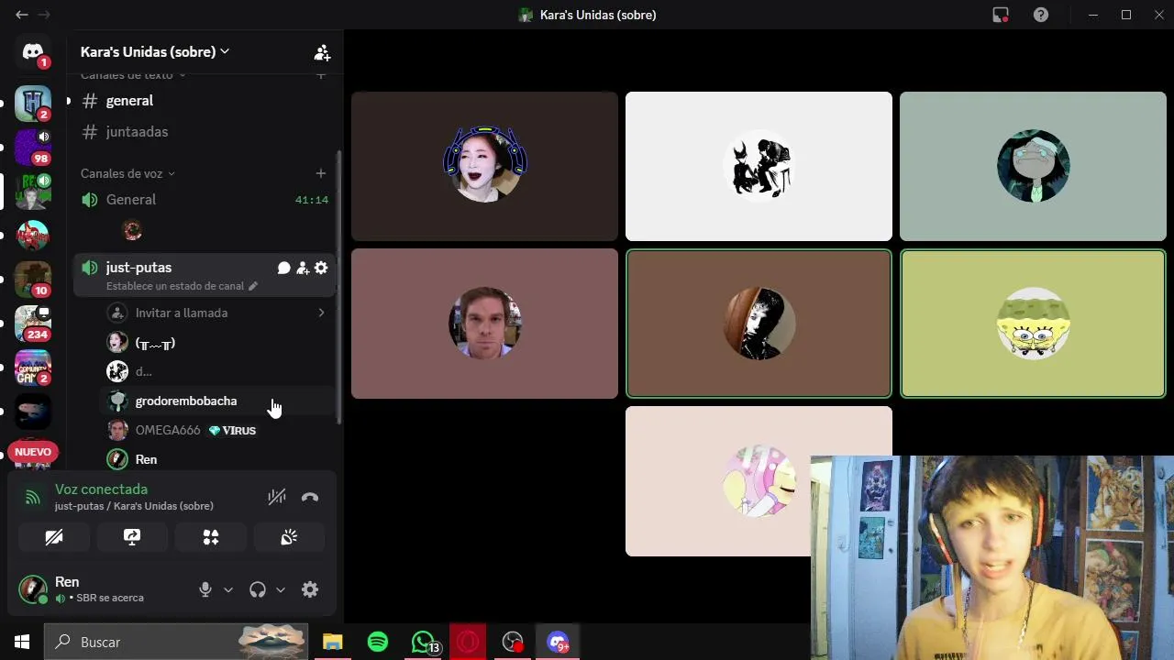Open Spotify from taskbar
The image size is (1174, 660).
pos(378,642)
